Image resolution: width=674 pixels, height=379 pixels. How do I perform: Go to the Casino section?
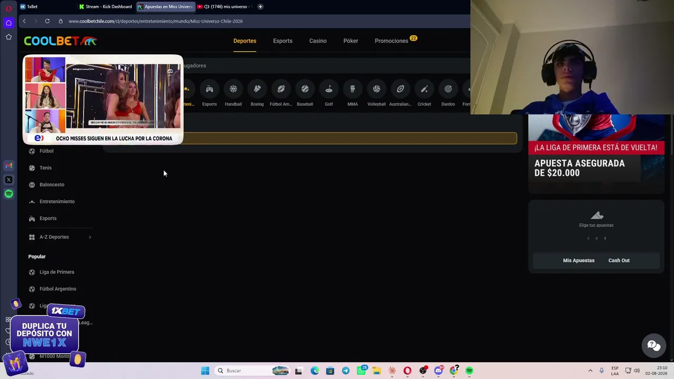318,41
